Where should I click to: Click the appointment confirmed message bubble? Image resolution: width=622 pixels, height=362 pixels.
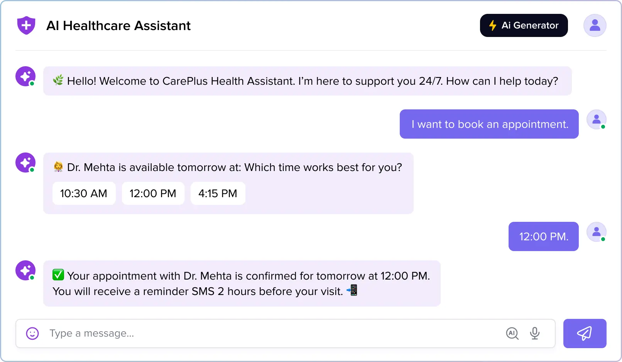242,283
